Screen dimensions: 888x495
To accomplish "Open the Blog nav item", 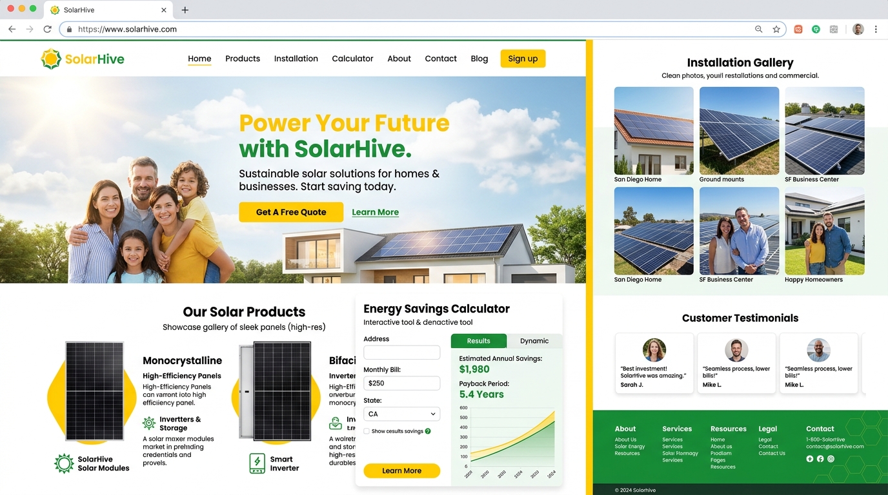I will pyautogui.click(x=479, y=59).
